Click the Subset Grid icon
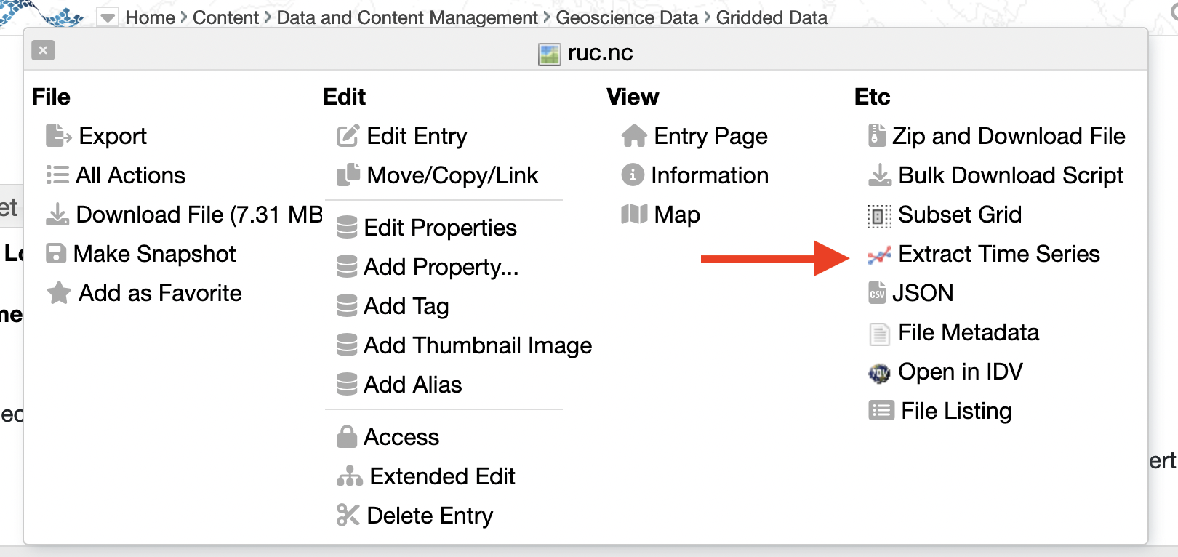1178x557 pixels. 879,215
